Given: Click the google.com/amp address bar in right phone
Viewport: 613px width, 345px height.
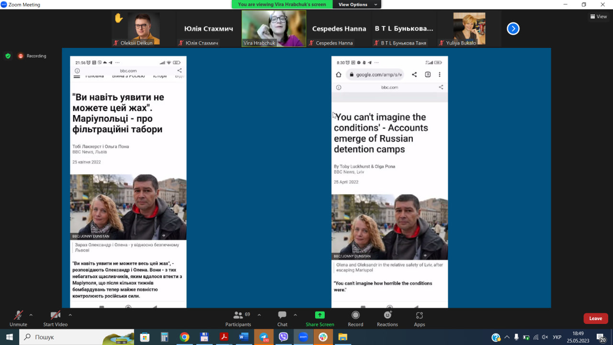Looking at the screenshot, I should (x=375, y=75).
